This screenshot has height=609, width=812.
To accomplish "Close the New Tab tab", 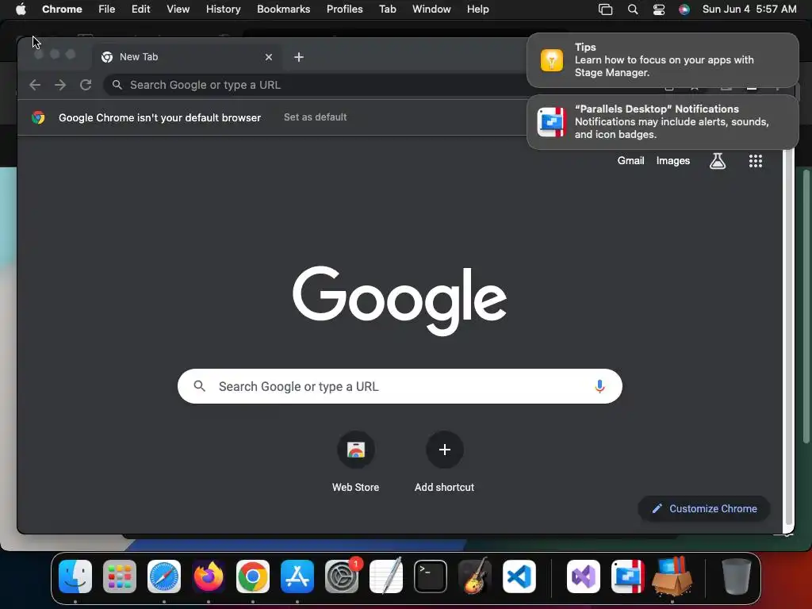I will [269, 57].
